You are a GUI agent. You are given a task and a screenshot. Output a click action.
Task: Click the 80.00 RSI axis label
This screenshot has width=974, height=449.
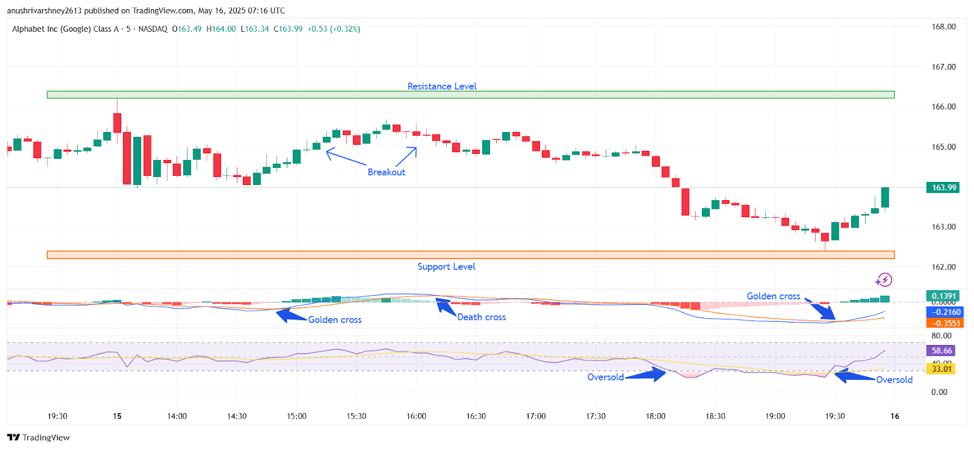[941, 336]
